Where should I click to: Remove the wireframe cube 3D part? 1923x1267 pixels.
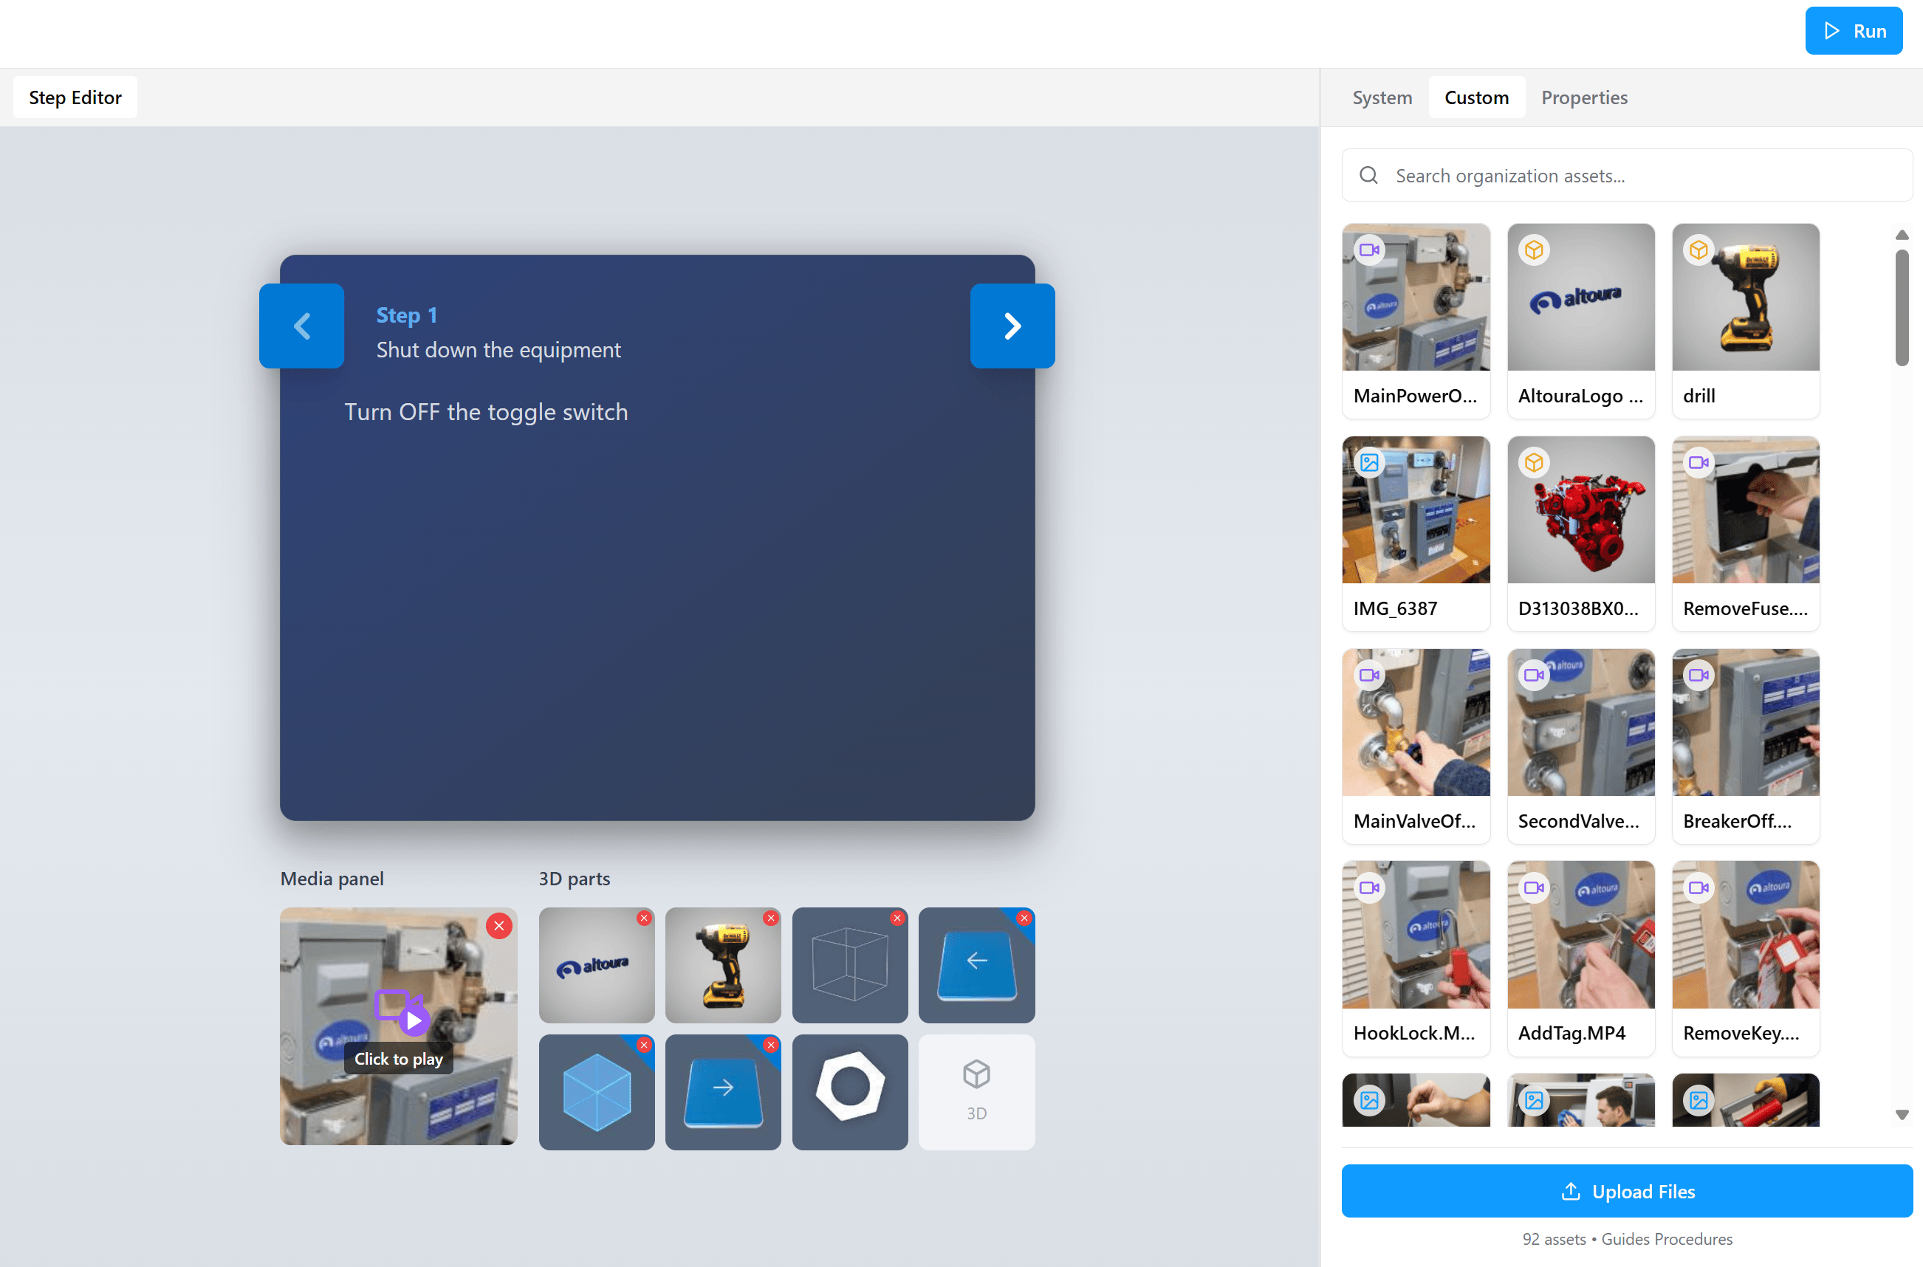point(897,918)
